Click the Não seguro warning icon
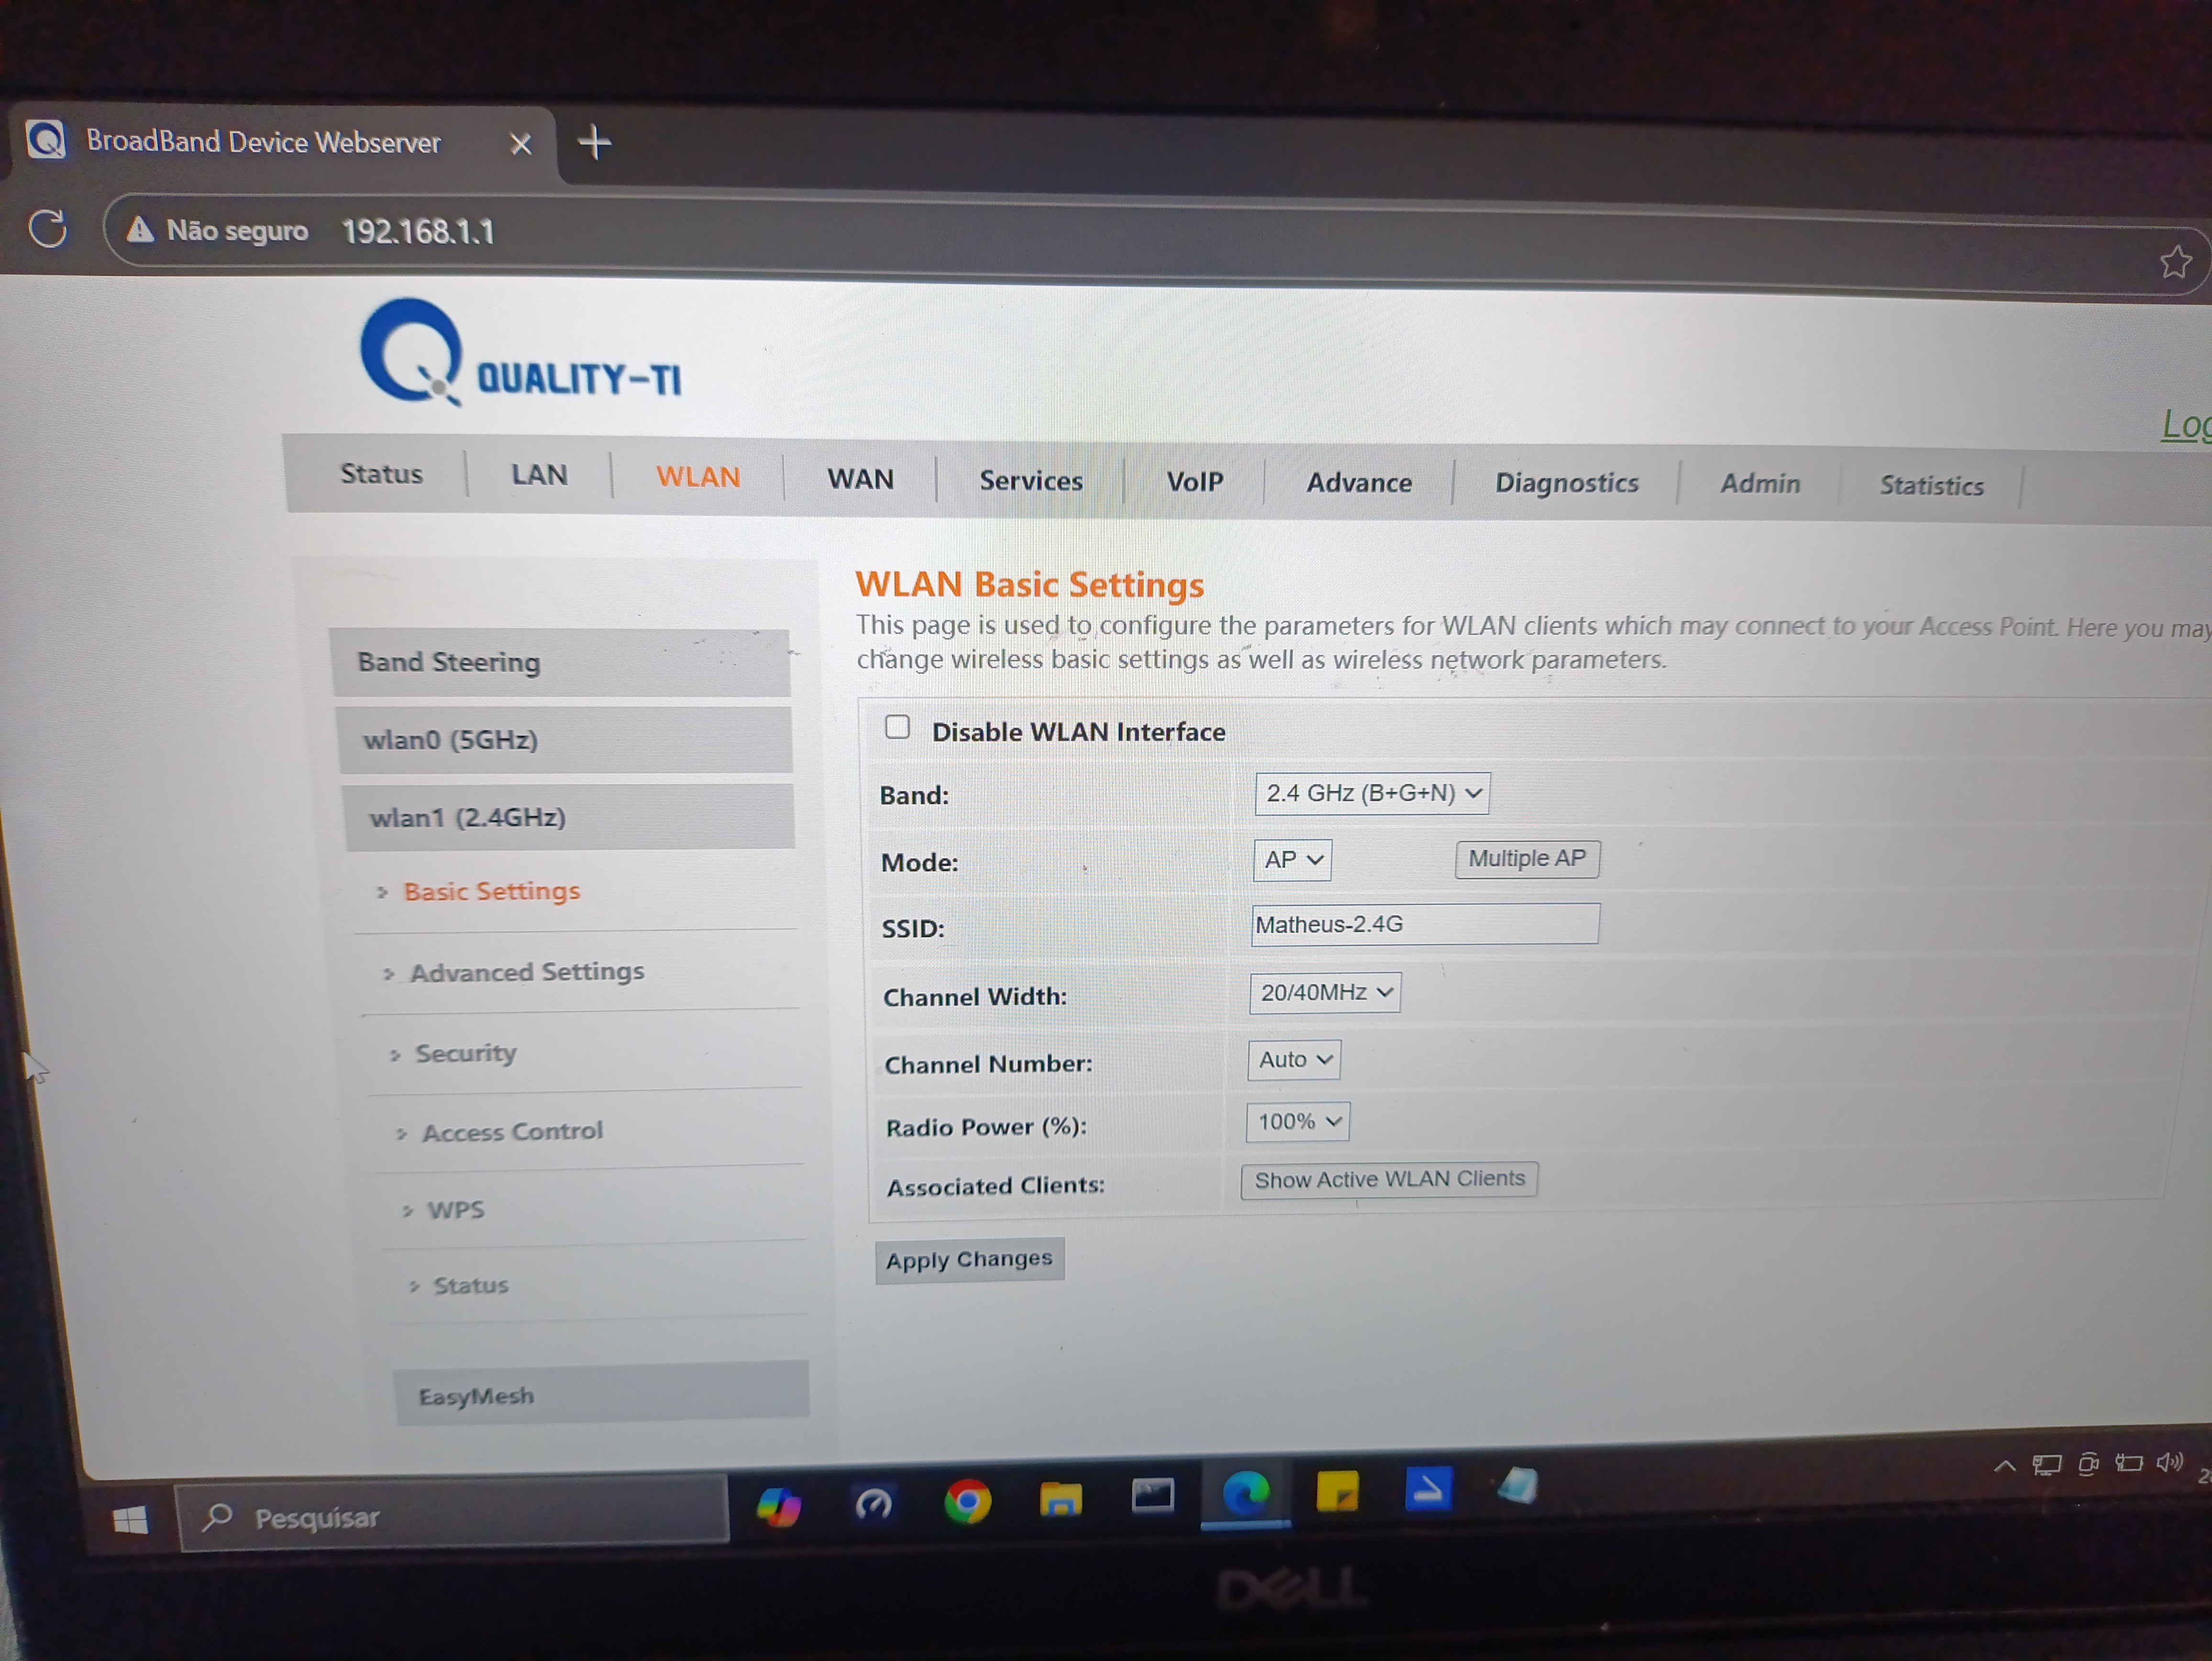2212x1661 pixels. (x=140, y=230)
